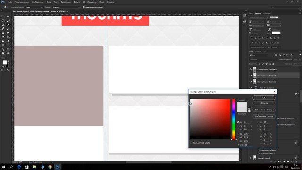Screen dimensions: 302x170
Task: Filter layers by type (T) icon
Action: 284,55
